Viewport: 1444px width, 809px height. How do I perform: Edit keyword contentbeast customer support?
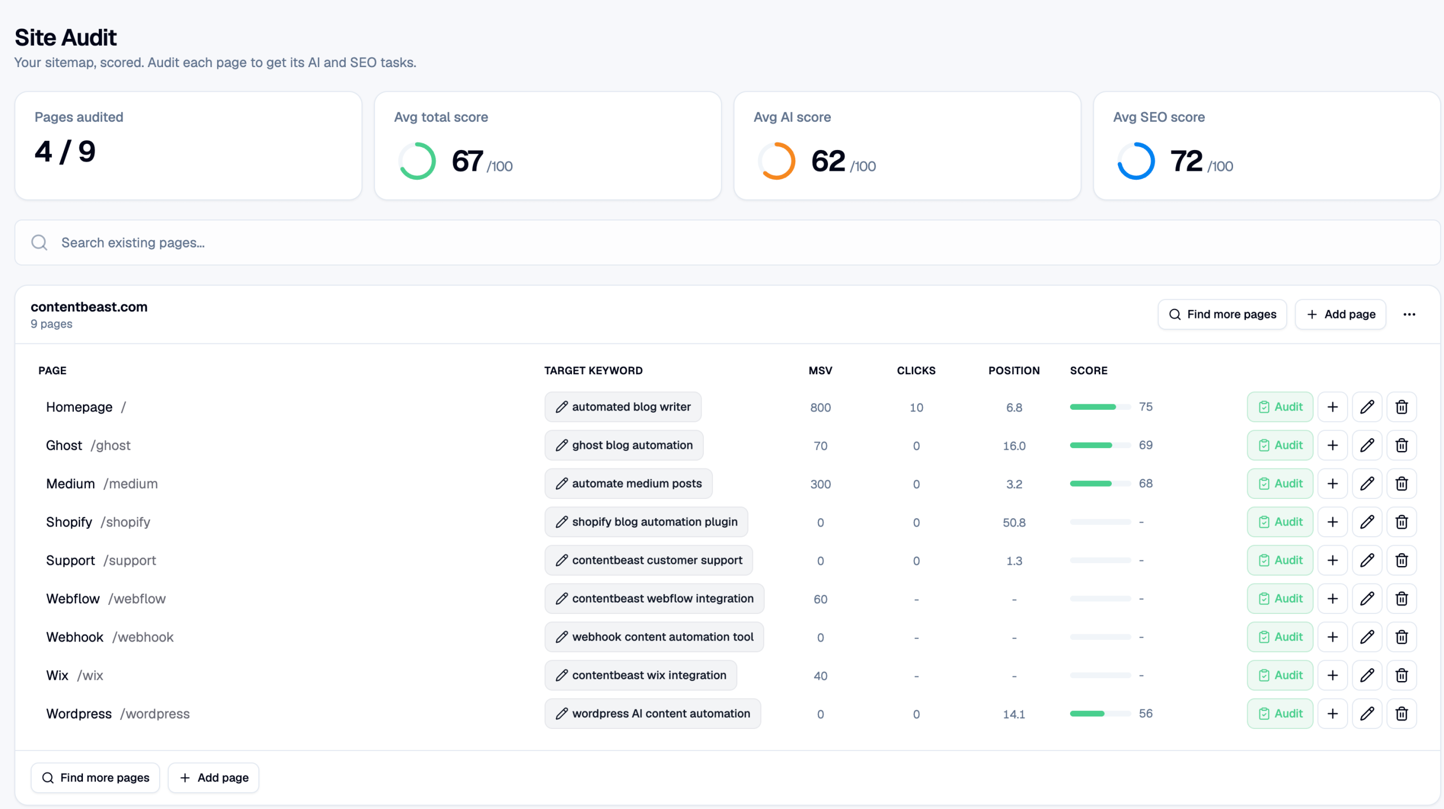pos(649,560)
